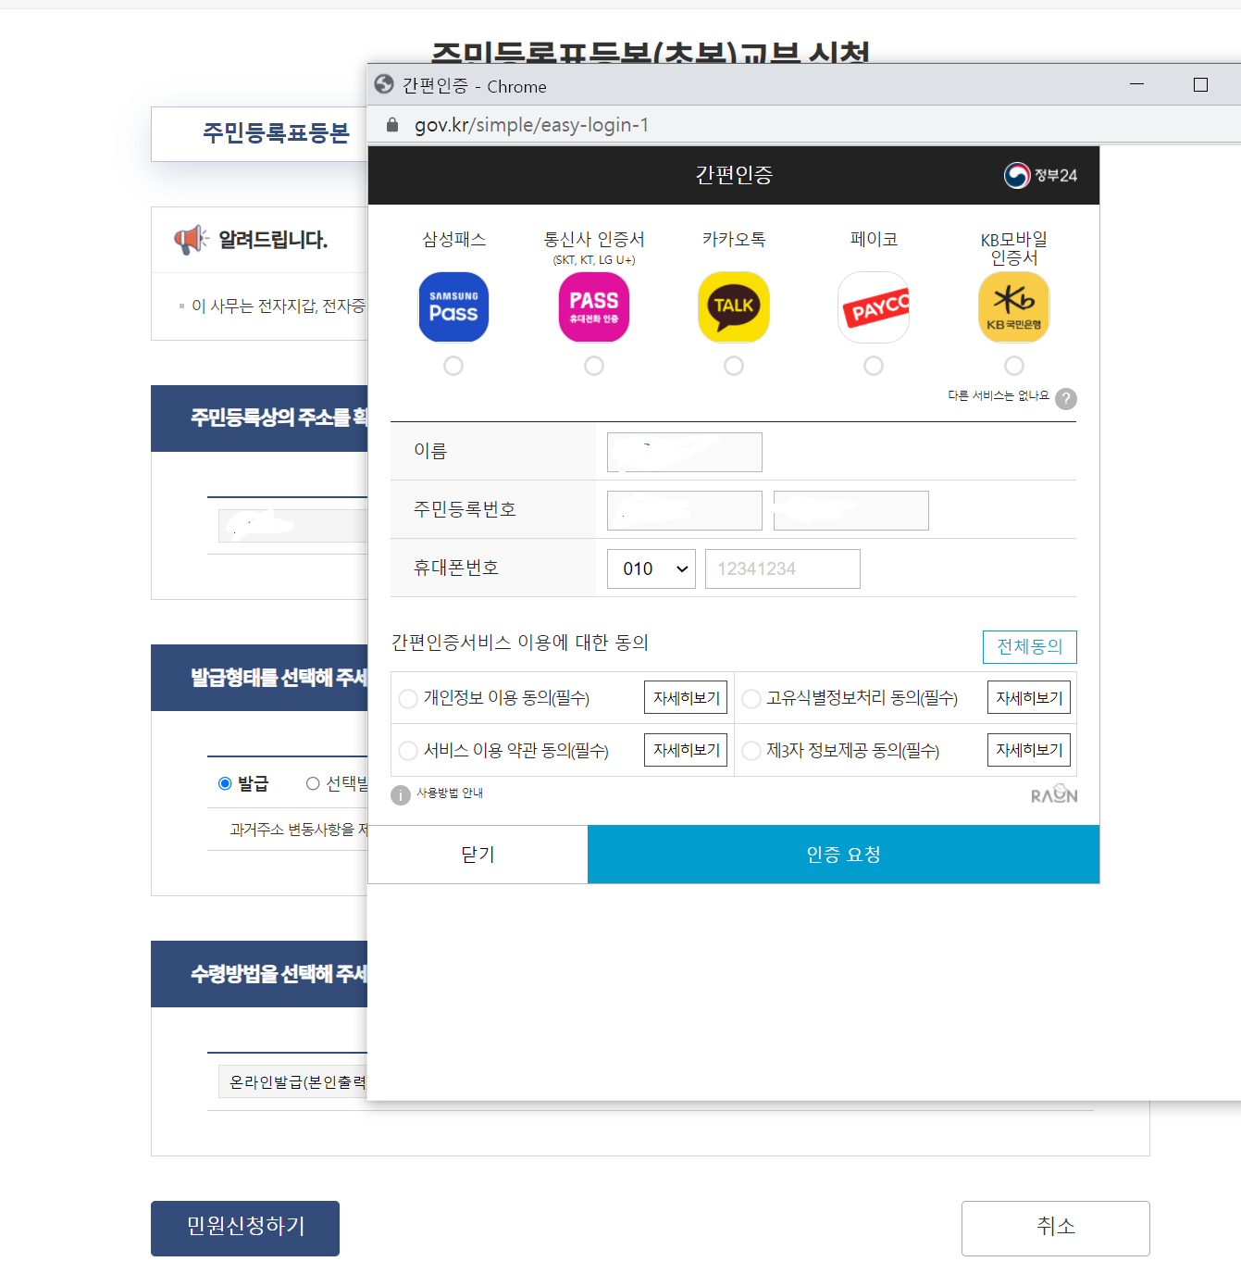The image size is (1241, 1274).
Task: Click 자세히보기 for 개인정보 이용 동의
Action: 686,697
